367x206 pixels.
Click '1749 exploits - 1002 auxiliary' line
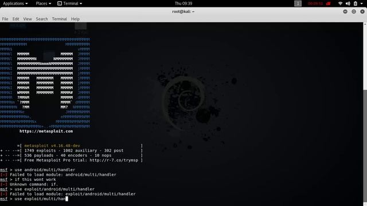point(74,150)
